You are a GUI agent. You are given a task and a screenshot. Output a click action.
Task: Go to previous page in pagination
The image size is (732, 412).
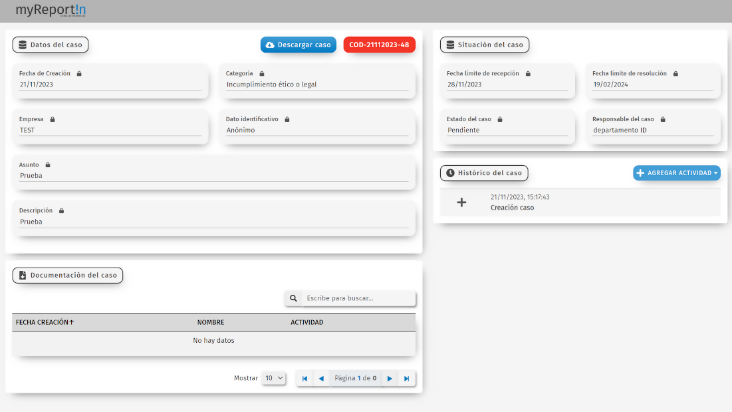coord(321,378)
